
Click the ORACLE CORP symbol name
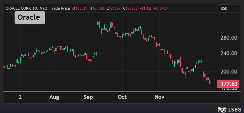click(17, 8)
